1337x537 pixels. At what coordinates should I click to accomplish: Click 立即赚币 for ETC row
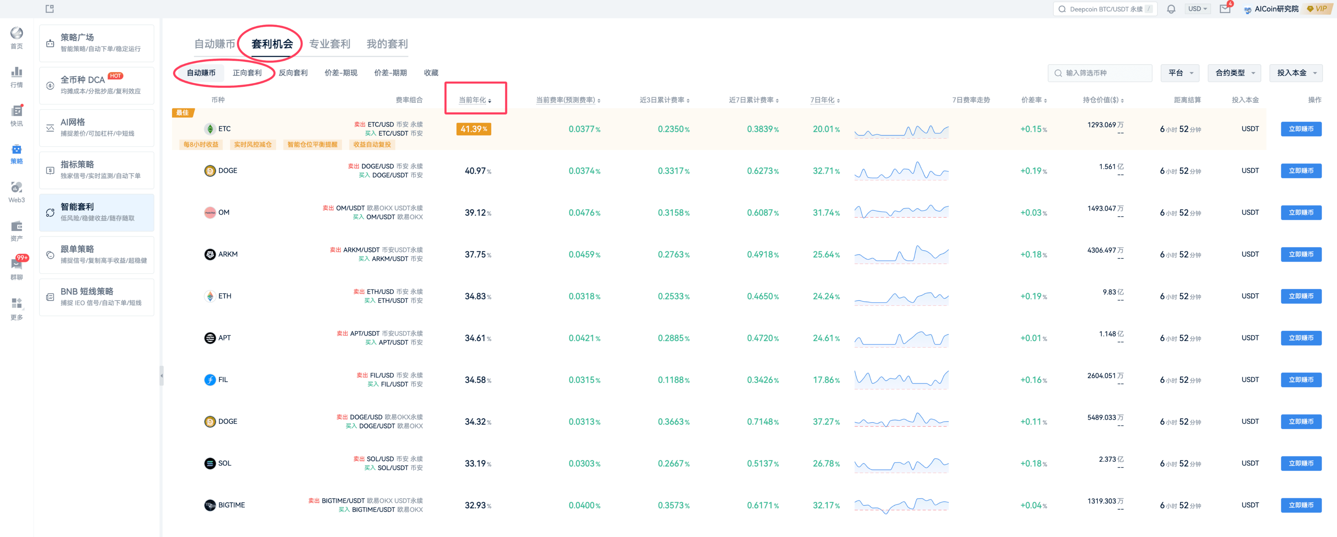click(1301, 129)
